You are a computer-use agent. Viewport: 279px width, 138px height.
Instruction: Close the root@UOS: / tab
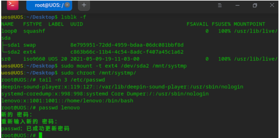[x=67, y=5]
